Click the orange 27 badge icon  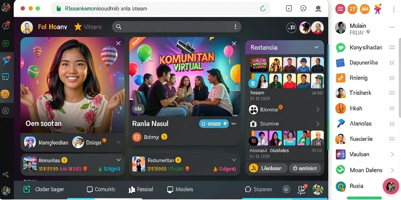point(352,9)
